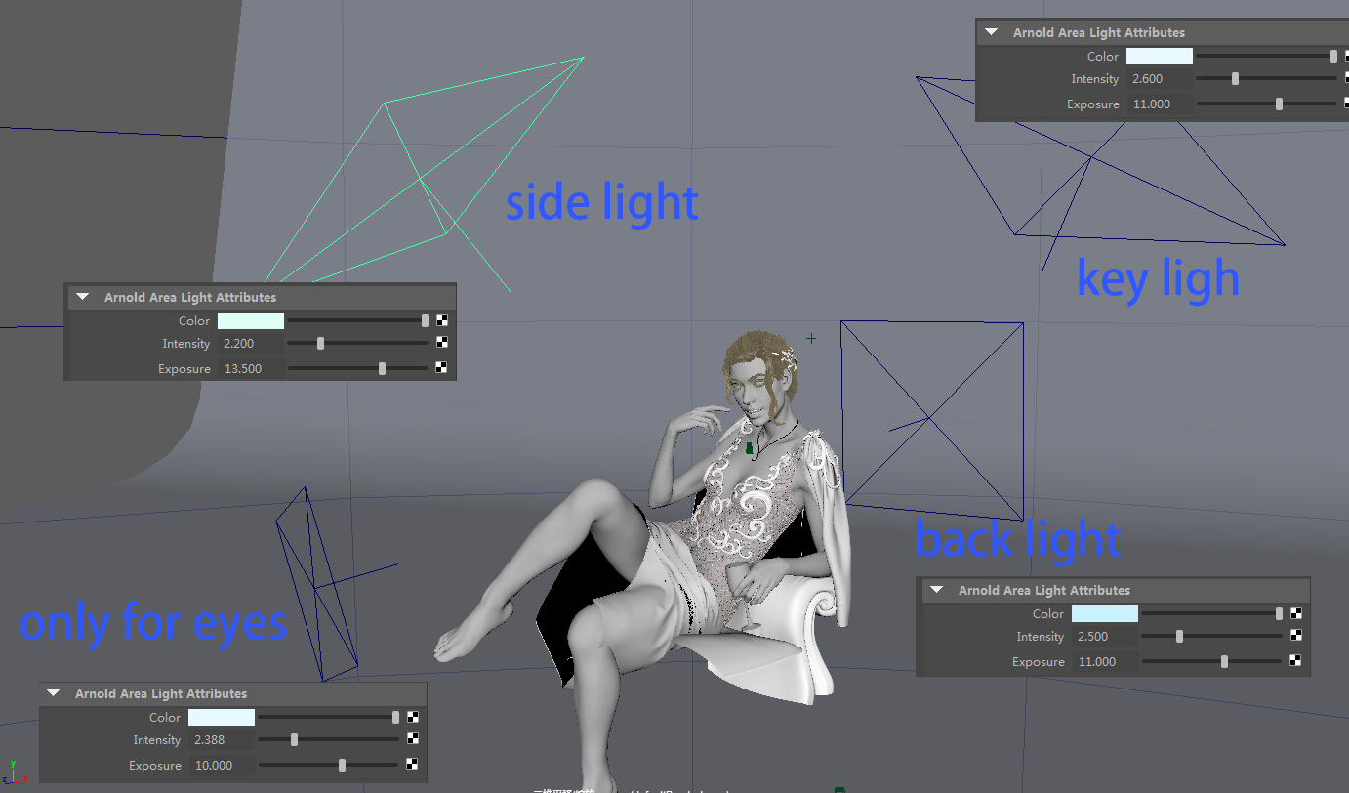Image resolution: width=1349 pixels, height=793 pixels.
Task: Collapse Arnold Area Light Attributes with intensity 2.388
Action: coord(54,693)
